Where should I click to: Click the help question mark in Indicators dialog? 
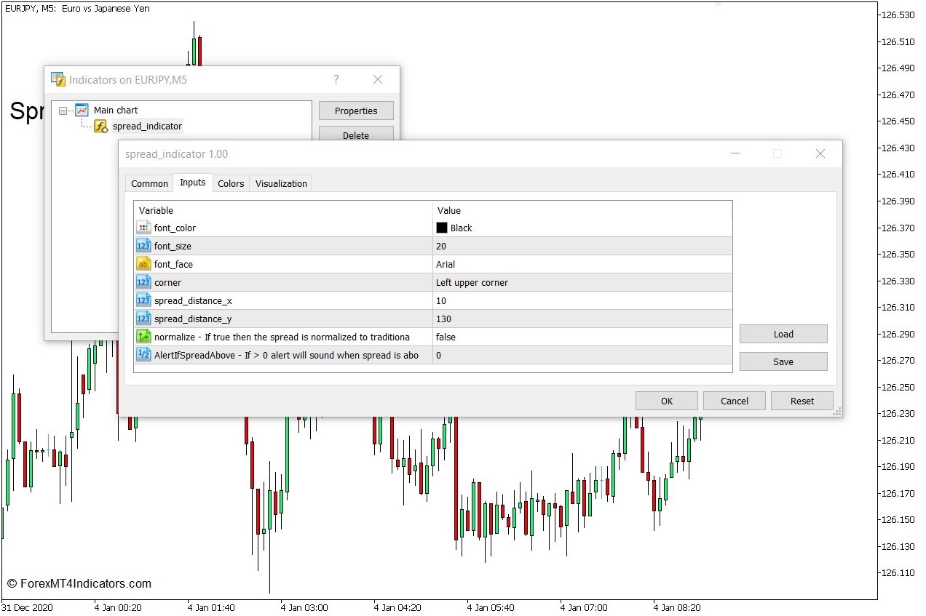(336, 79)
